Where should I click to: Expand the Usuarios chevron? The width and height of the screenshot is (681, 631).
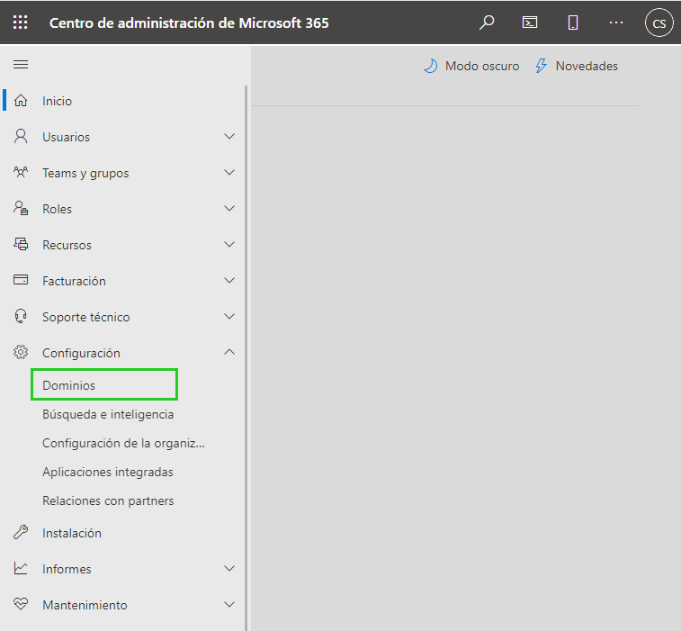[229, 137]
